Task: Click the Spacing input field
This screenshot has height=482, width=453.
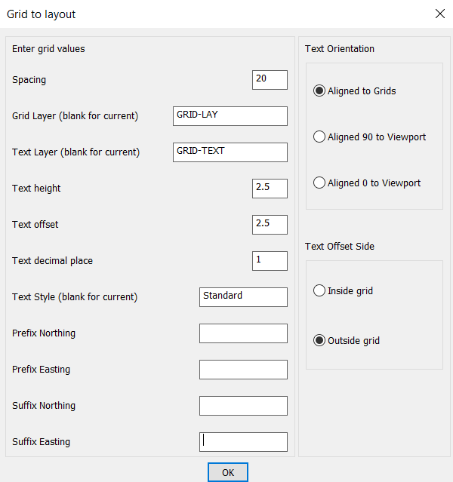Action: (x=270, y=80)
